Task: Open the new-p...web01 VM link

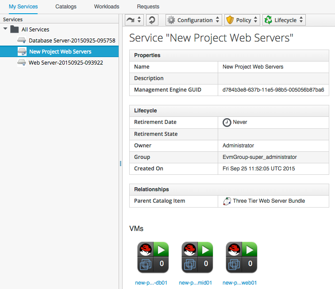Action: pos(240,283)
